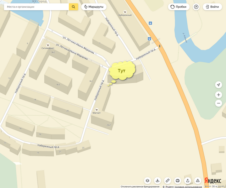Click Отключить рекламное брендирование link
The image size is (226, 188).
[140, 186]
